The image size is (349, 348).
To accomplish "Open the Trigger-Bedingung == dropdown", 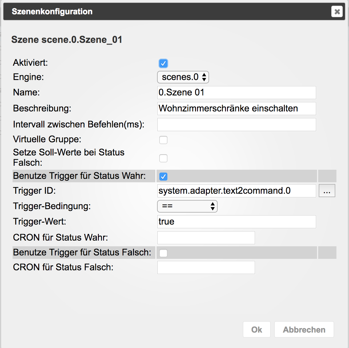I will [187, 206].
